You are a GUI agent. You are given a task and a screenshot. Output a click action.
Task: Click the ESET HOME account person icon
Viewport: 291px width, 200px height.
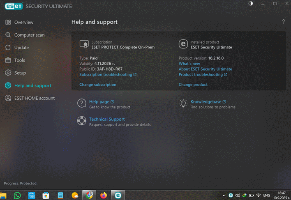pyautogui.click(x=8, y=98)
